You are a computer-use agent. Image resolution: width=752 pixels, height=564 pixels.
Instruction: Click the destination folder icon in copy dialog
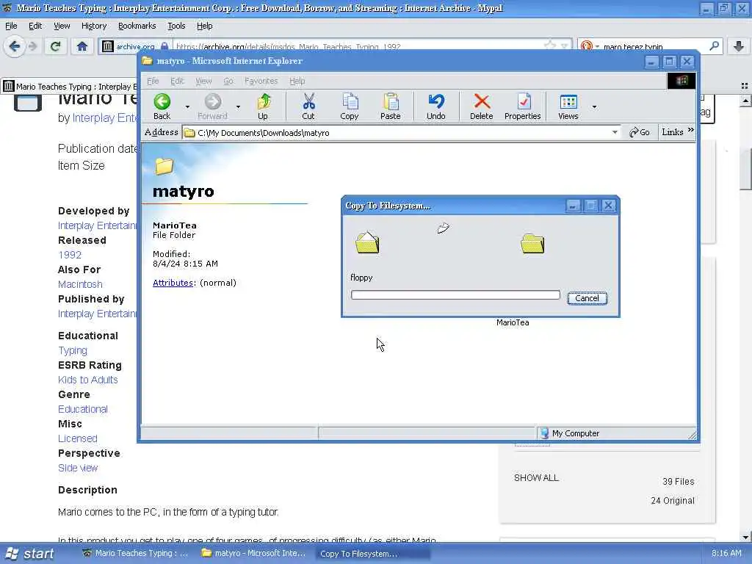(532, 243)
